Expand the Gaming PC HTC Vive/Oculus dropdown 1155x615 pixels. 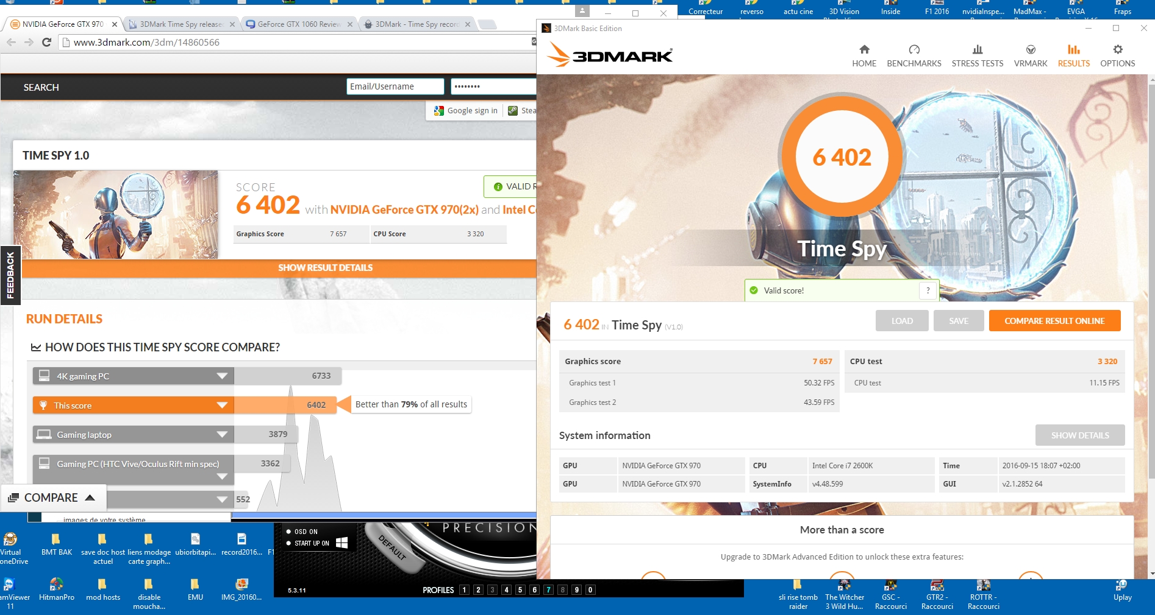click(x=222, y=477)
